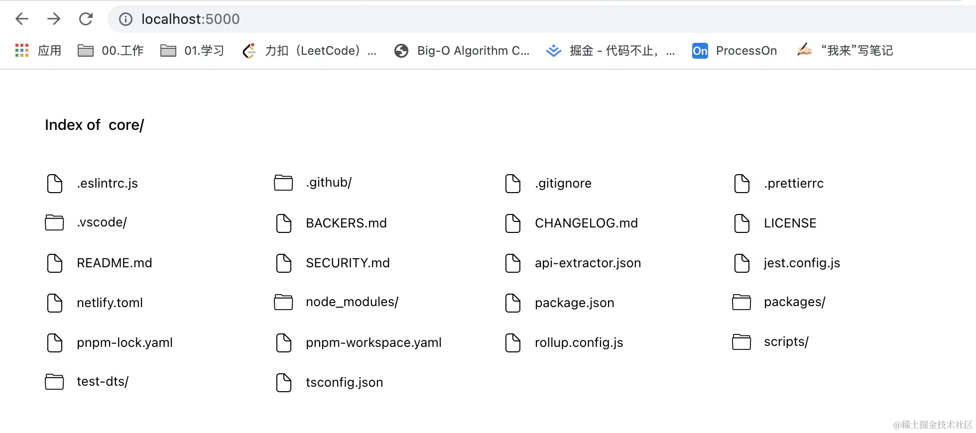Click the node_modules folder icon
This screenshot has width=976, height=433.
coord(283,302)
